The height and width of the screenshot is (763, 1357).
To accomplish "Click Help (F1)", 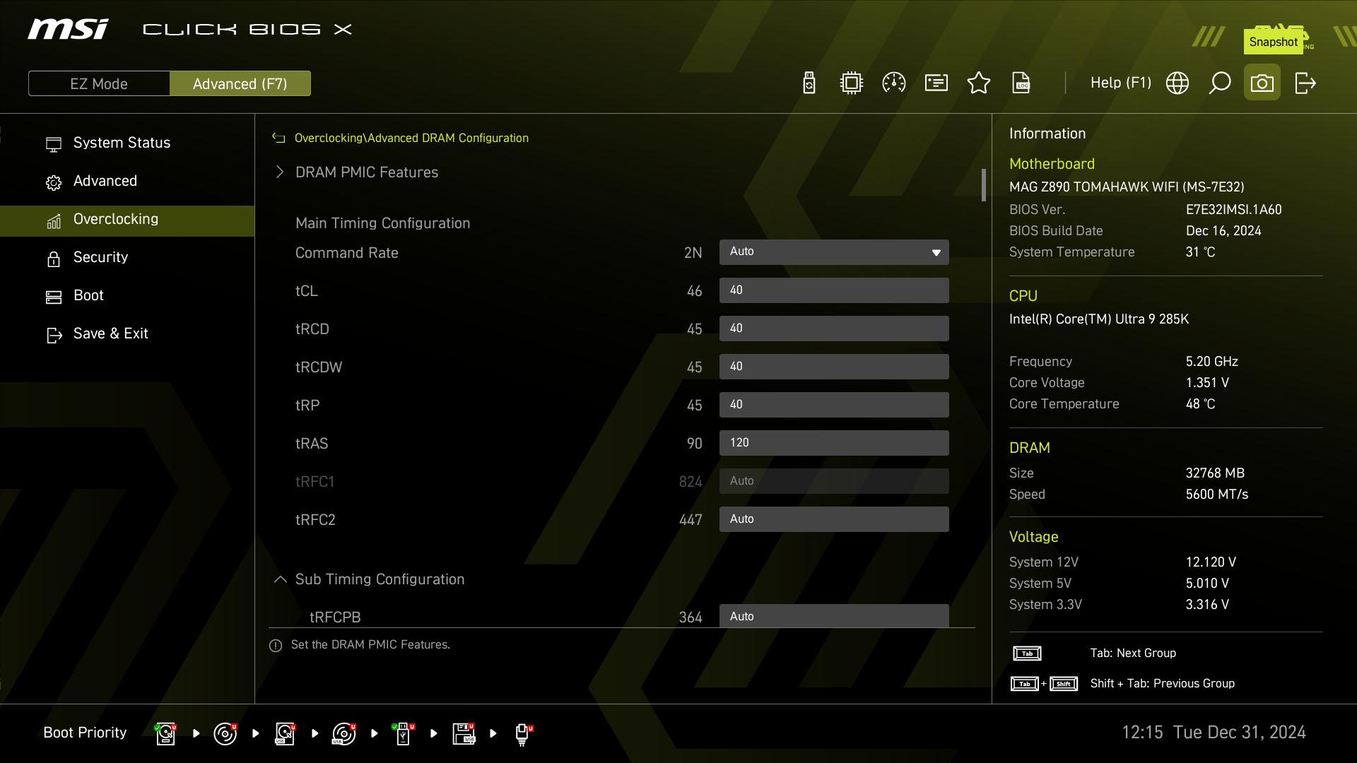I will (x=1120, y=83).
